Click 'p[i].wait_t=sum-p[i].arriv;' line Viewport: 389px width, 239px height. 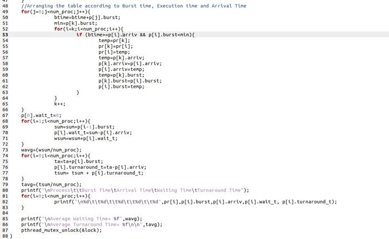tap(93, 133)
